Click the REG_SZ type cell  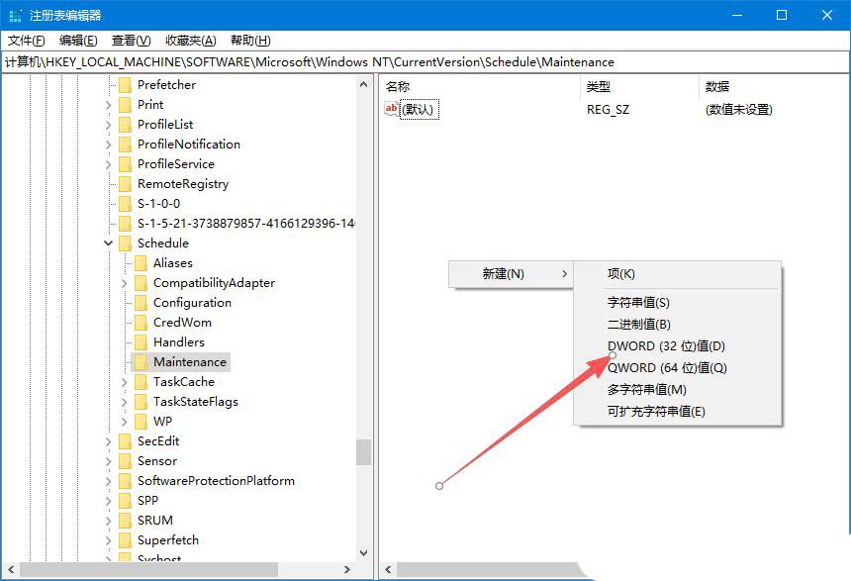point(608,110)
